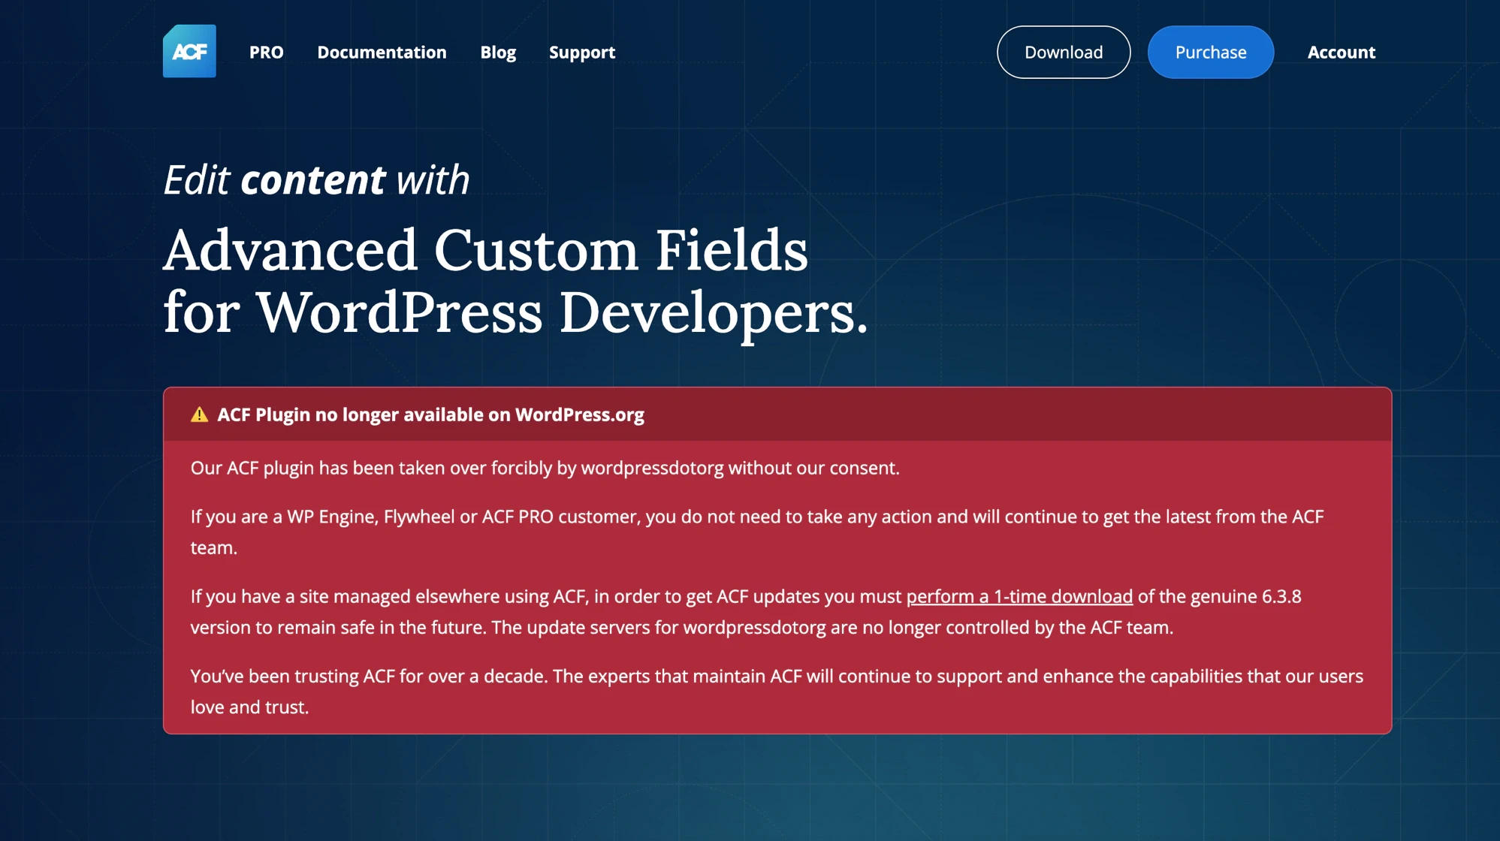Go to the Documentation page
The height and width of the screenshot is (841, 1500).
(382, 53)
